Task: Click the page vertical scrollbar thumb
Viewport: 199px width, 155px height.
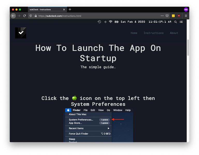Action: click(x=188, y=48)
